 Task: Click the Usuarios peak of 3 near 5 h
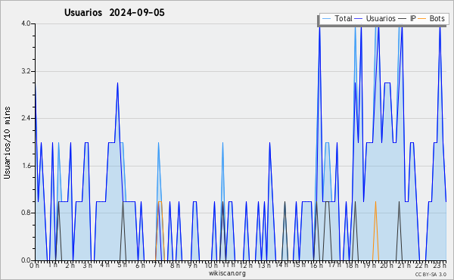click(x=117, y=83)
